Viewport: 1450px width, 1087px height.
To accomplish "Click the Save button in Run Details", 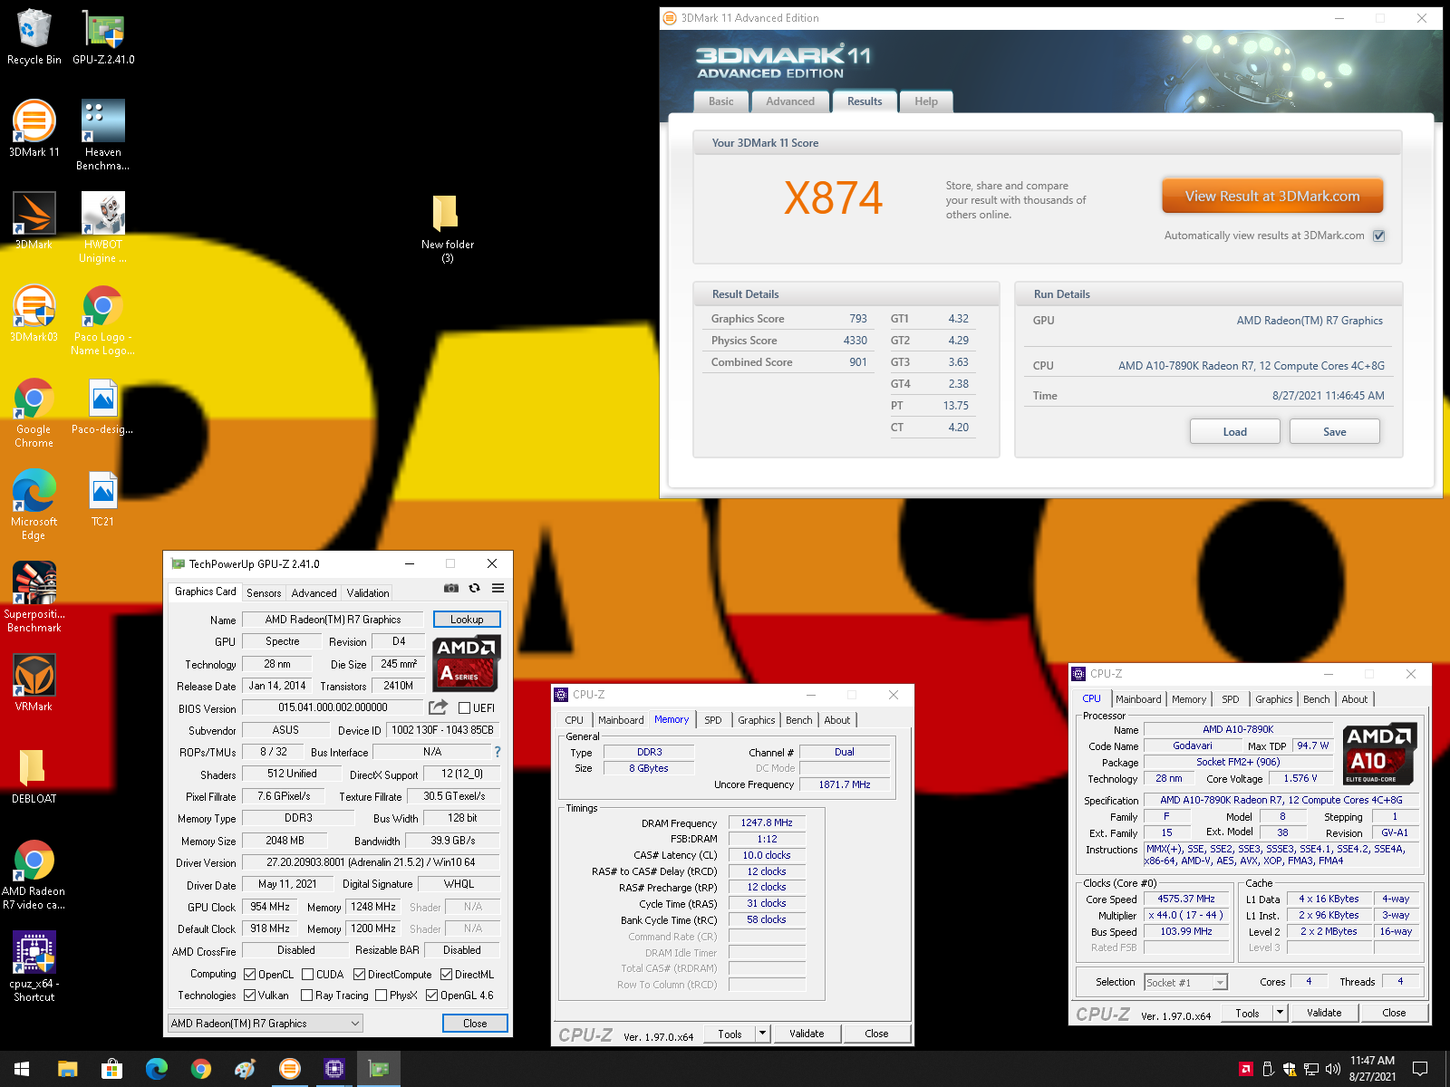I will [1334, 431].
